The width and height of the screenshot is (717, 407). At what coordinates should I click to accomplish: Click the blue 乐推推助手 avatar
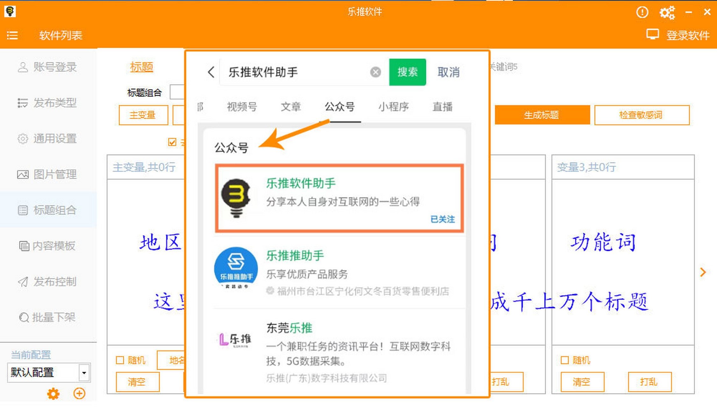click(236, 268)
